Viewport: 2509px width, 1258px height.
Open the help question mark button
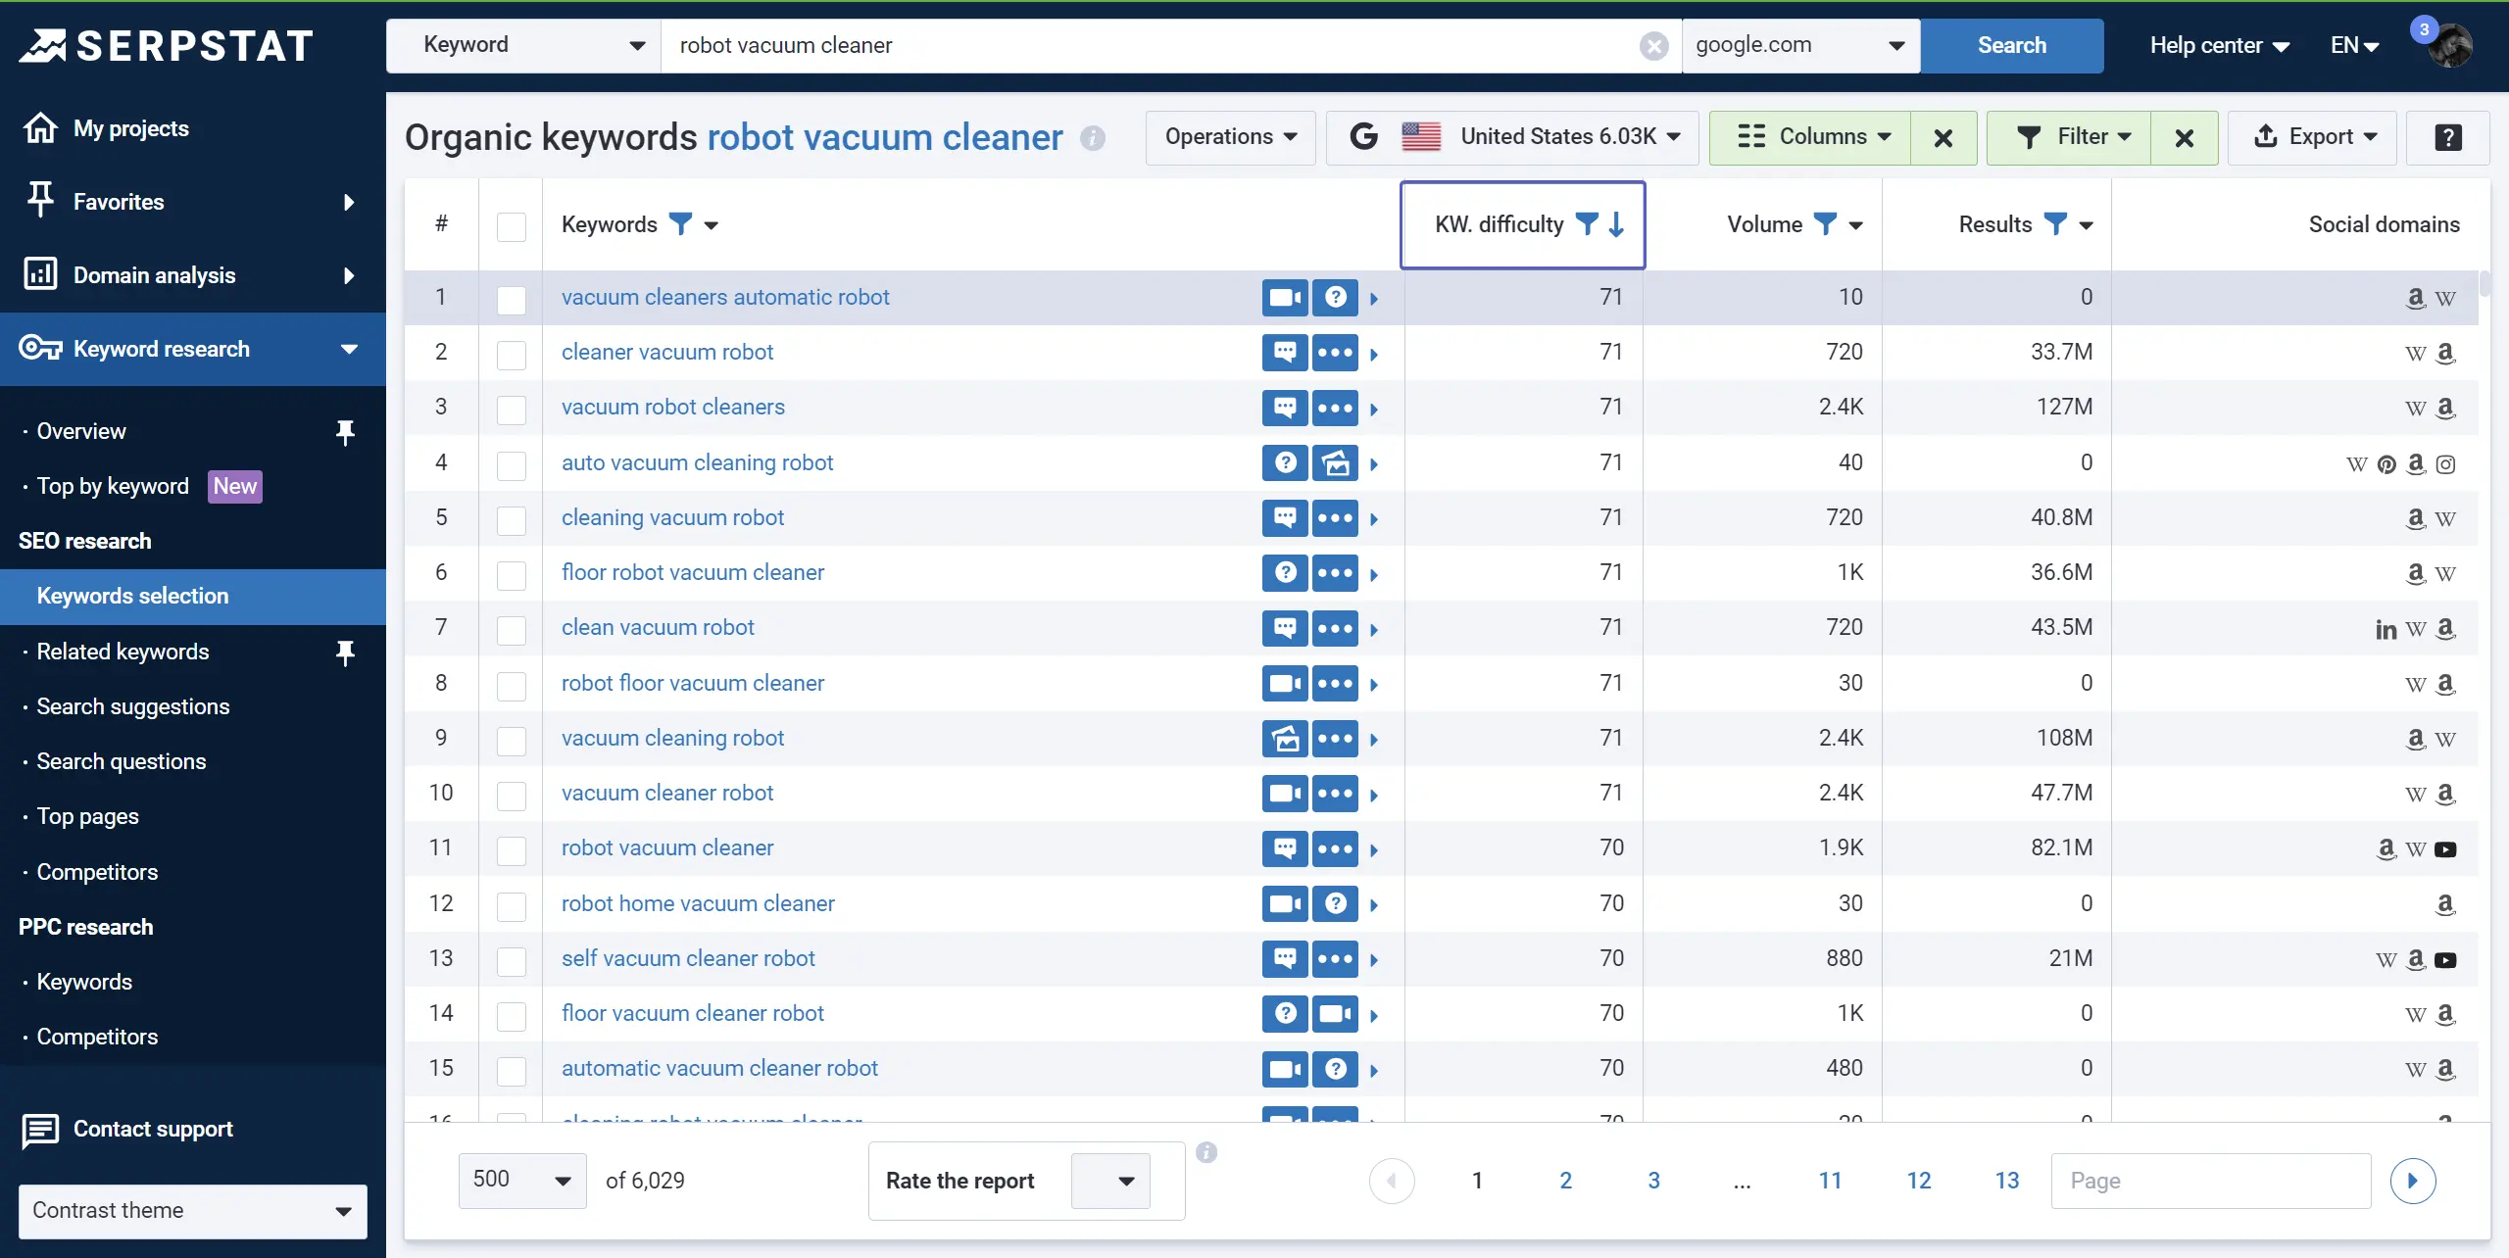2448,138
